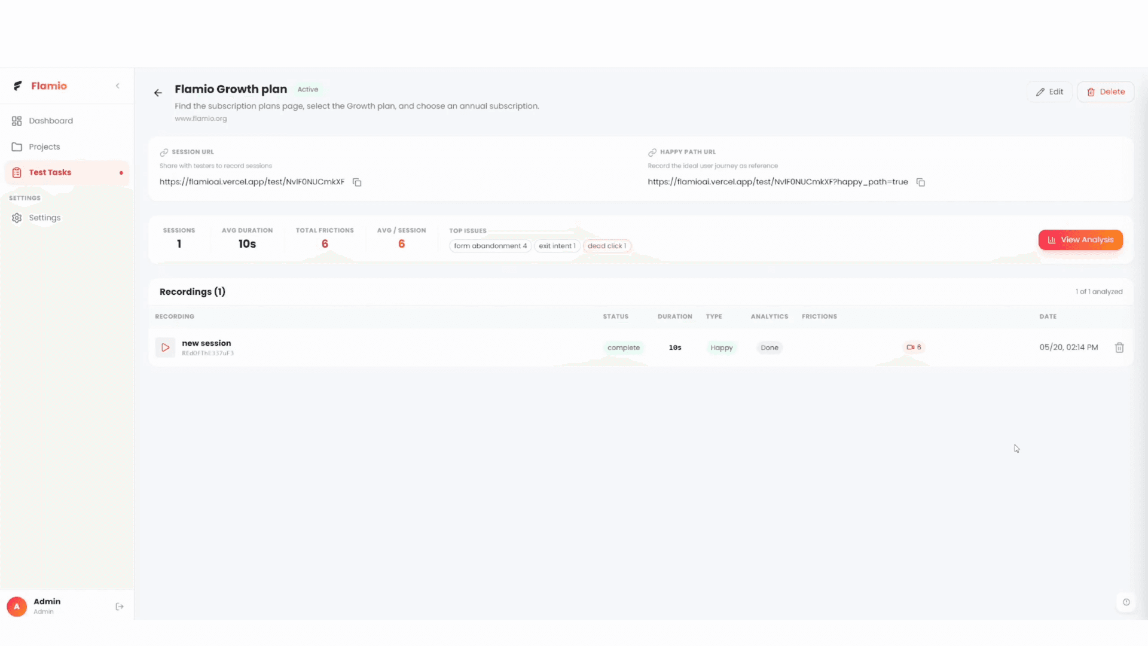Click the Avg Duration value 10s
Screen dimensions: 1148x646
coord(247,244)
